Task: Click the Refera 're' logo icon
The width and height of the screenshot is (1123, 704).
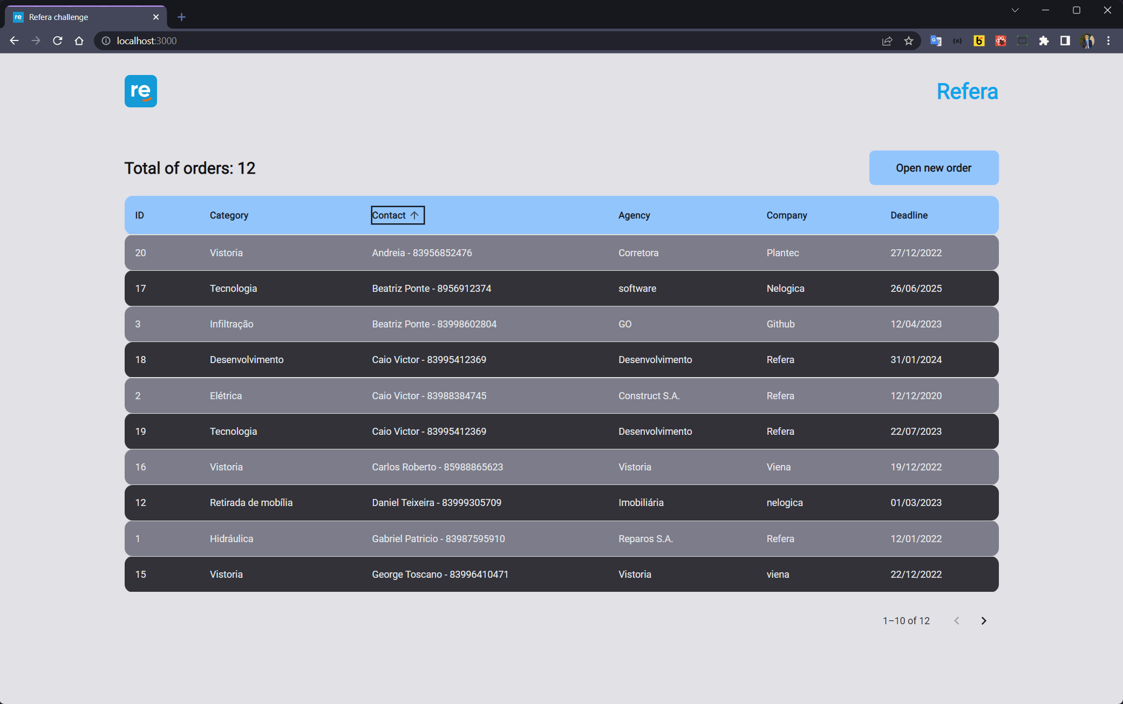Action: point(141,91)
